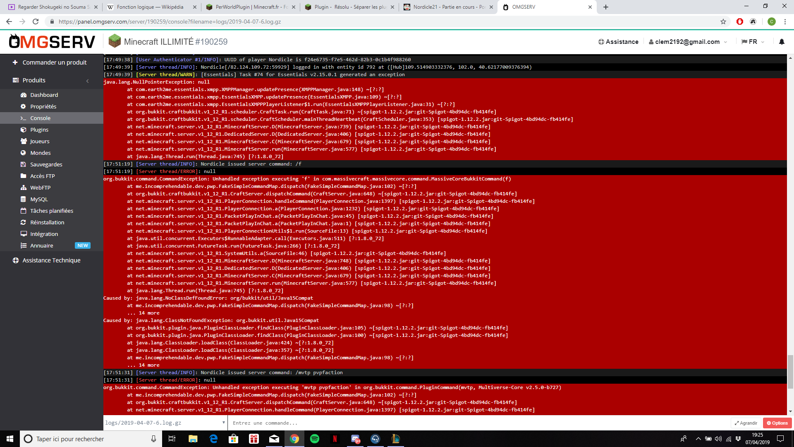Viewport: 794px width, 447px height.
Task: Click the Propriétés gear icon
Action: [24, 106]
